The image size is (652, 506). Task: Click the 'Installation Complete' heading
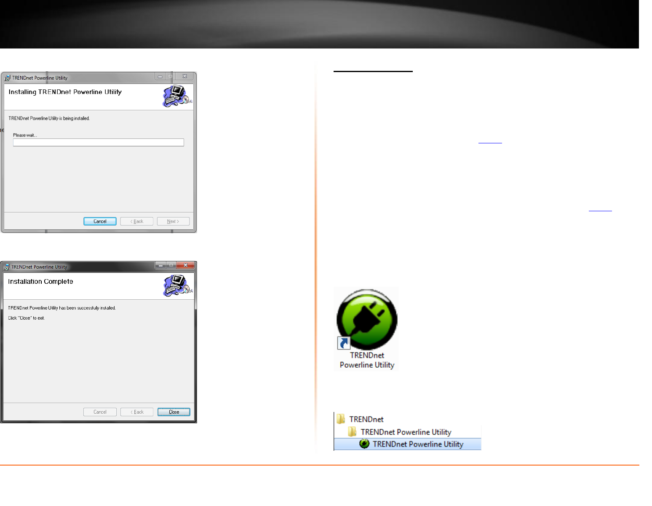coord(40,282)
